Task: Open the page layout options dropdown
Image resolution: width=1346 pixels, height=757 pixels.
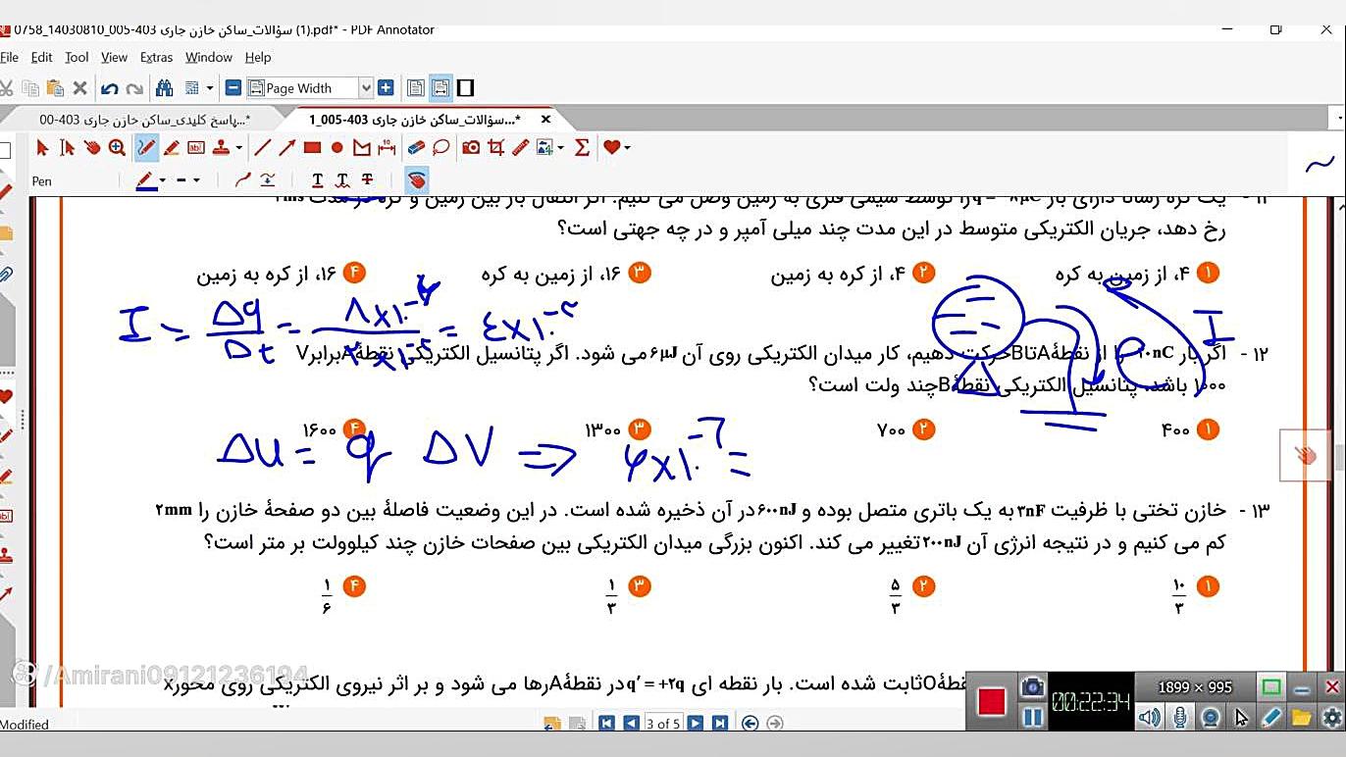Action: pyautogui.click(x=209, y=88)
